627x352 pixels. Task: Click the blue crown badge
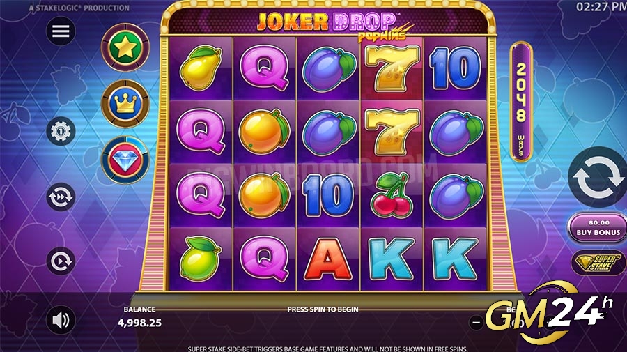click(125, 104)
